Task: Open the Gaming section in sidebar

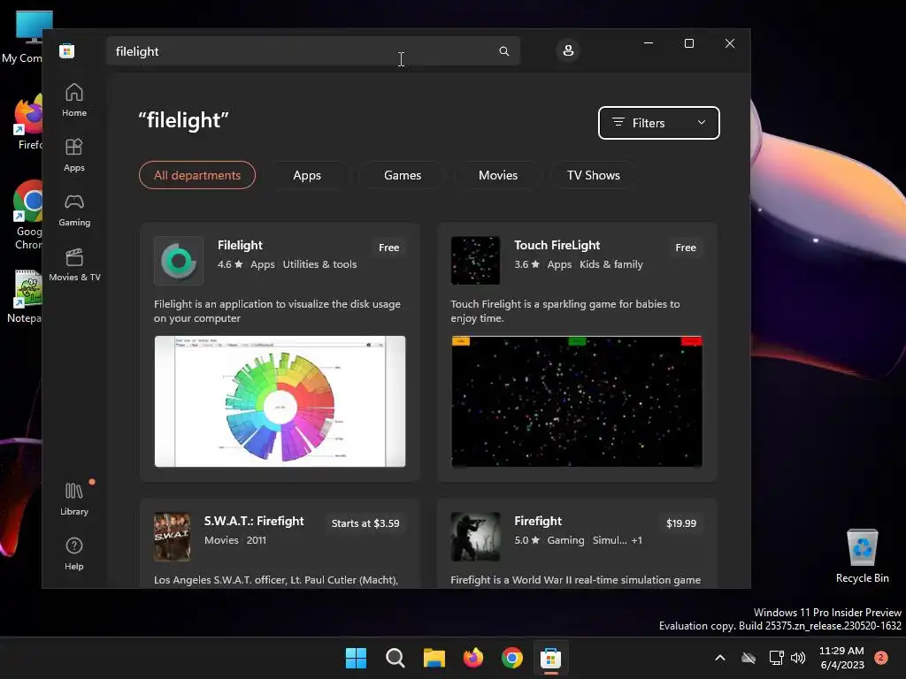Action: coord(74,210)
